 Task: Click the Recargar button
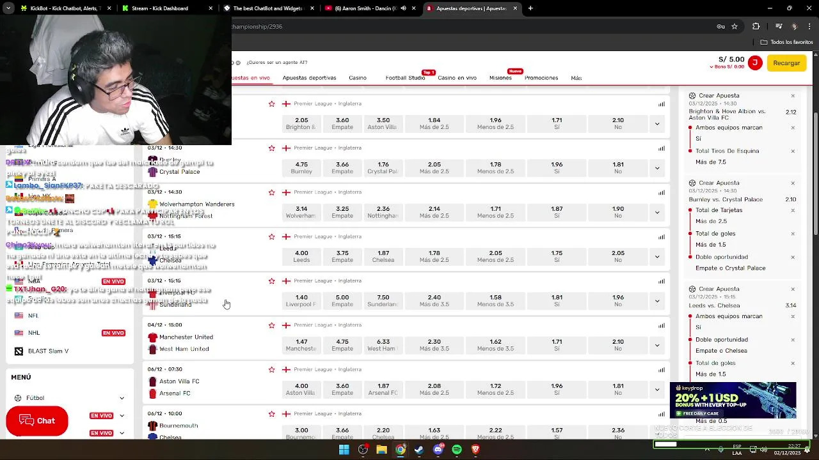coord(786,63)
